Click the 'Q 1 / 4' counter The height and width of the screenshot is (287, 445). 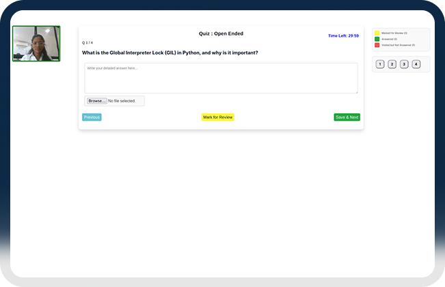tap(87, 43)
